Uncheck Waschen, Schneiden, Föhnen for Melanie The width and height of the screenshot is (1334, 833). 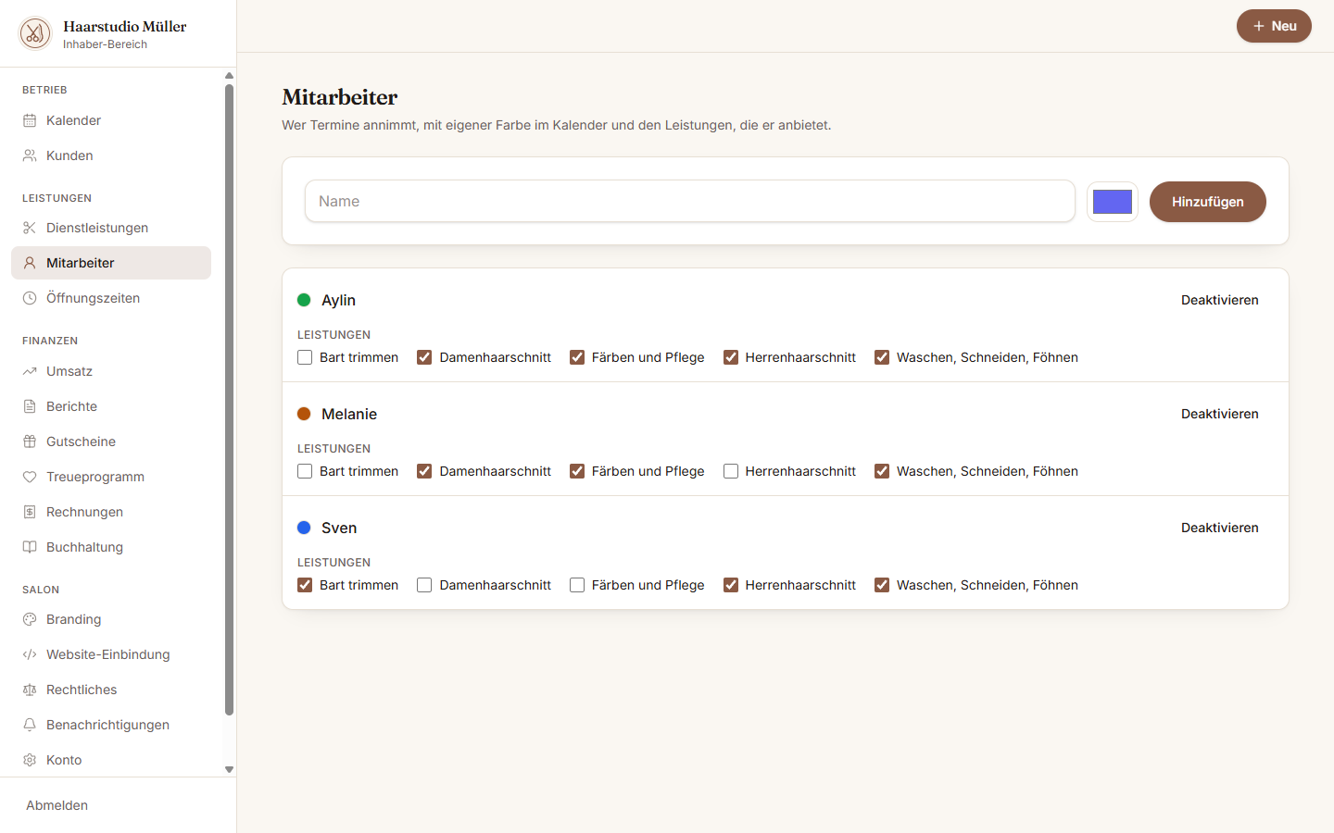(x=882, y=471)
